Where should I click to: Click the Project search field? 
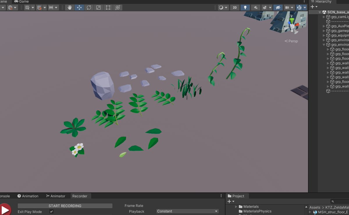tap(340, 201)
